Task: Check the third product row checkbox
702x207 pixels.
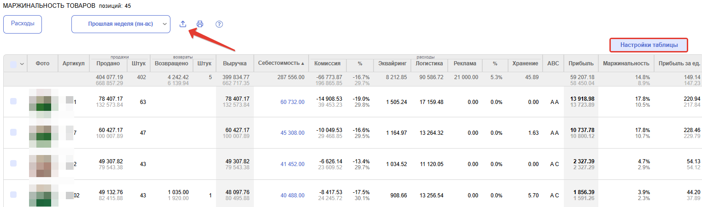Action: tap(13, 163)
